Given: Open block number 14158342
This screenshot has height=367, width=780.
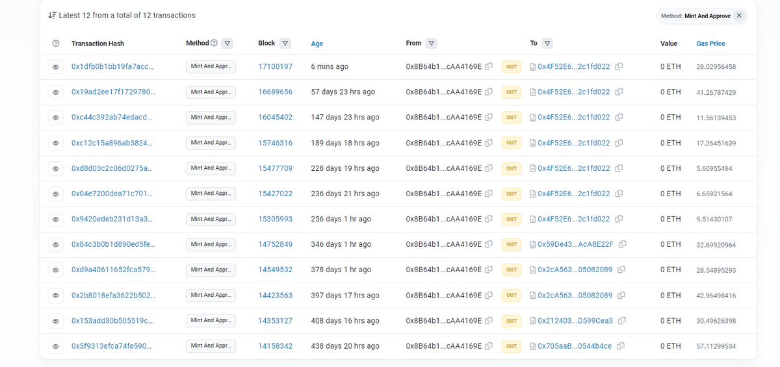Looking at the screenshot, I should (x=275, y=346).
